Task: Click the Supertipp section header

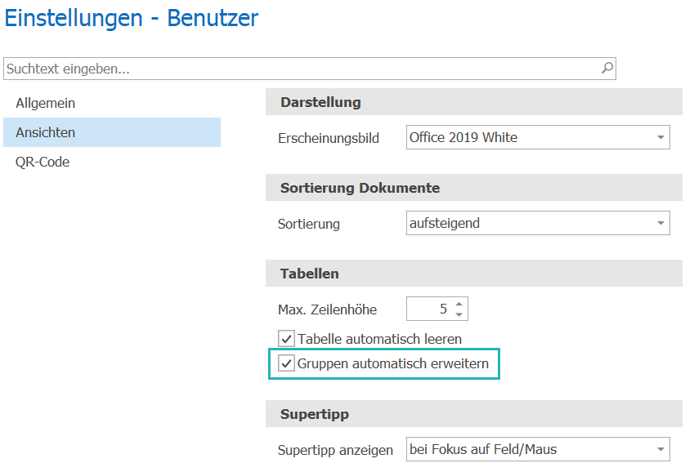Action: (474, 414)
